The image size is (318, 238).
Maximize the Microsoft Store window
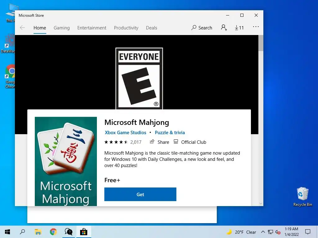tap(242, 15)
